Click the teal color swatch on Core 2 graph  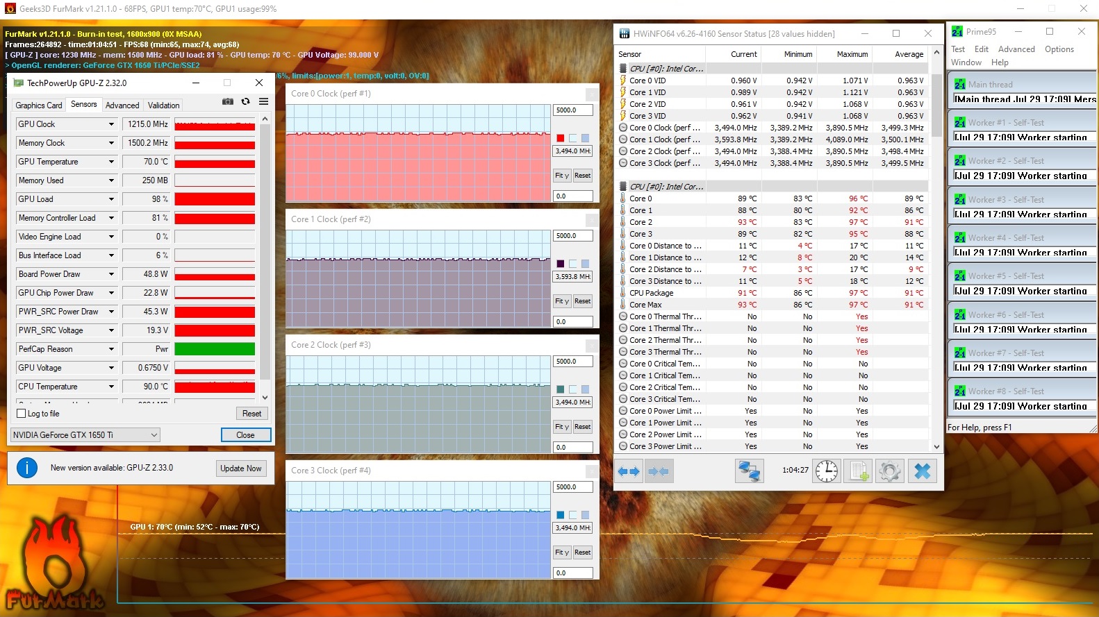click(561, 389)
